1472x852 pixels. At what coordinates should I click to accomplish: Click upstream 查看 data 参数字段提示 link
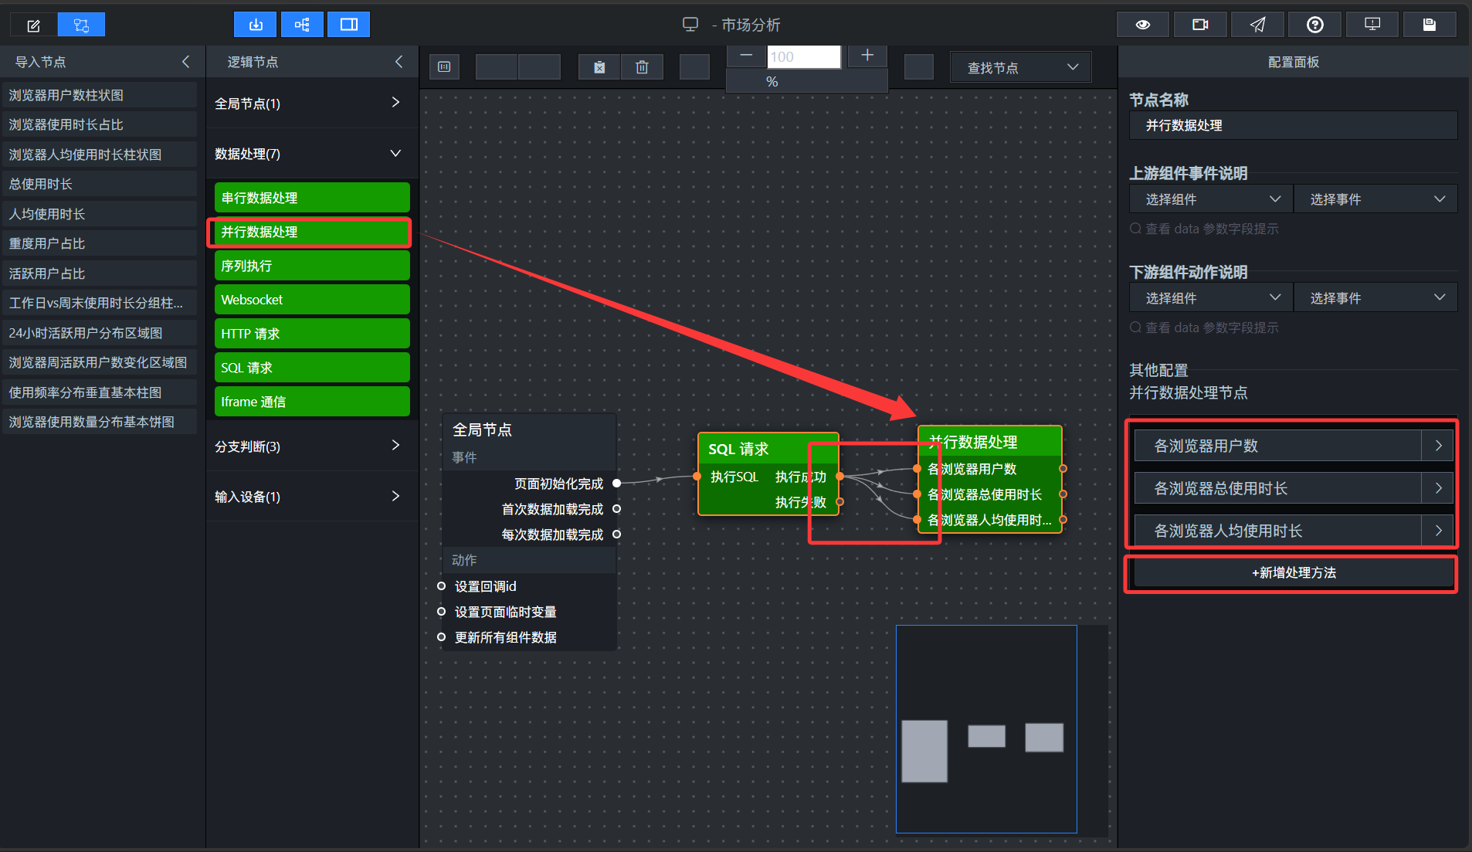[x=1204, y=229]
